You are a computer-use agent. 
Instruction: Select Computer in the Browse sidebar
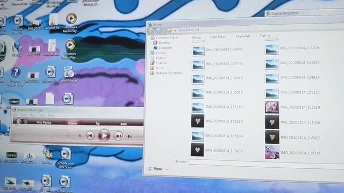pyautogui.click(x=163, y=48)
